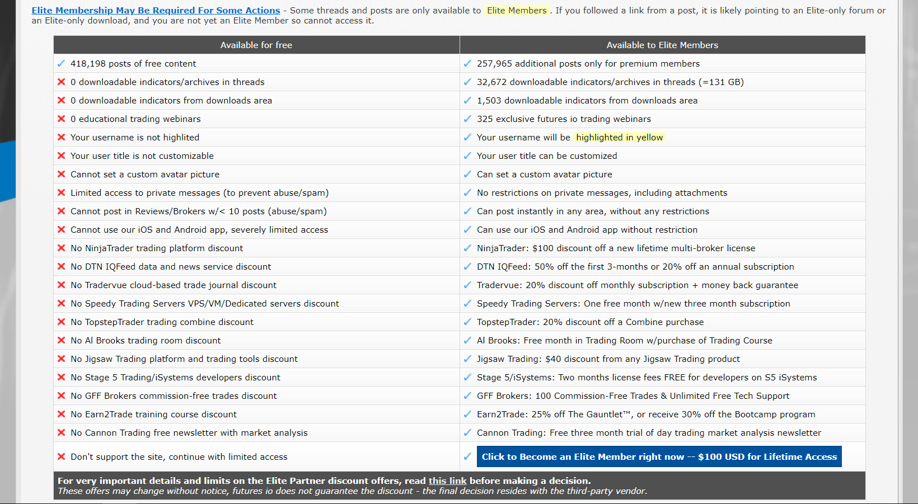This screenshot has height=504, width=918.
Task: Click 'Don't support the site, continue with limited access'
Action: tap(179, 456)
